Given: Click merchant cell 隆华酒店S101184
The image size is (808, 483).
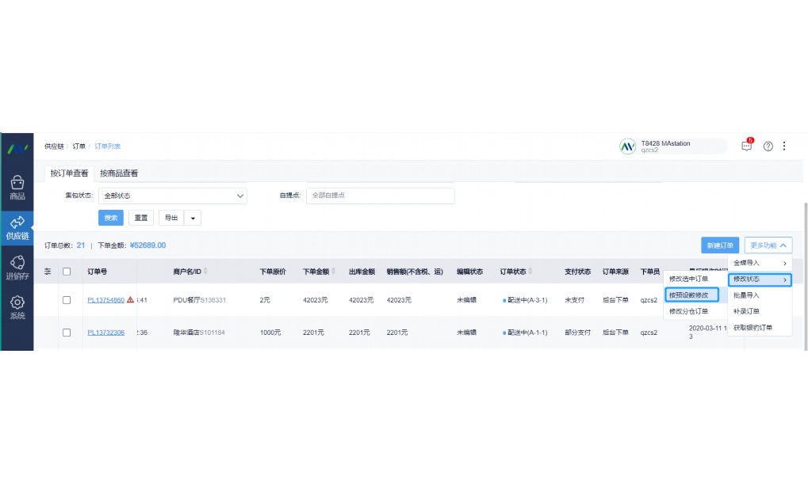Looking at the screenshot, I should [x=199, y=333].
